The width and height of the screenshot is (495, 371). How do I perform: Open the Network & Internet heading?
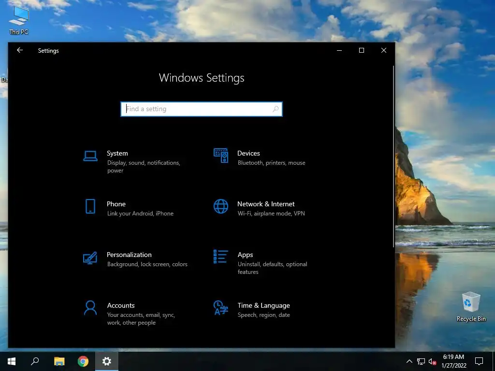(x=266, y=204)
